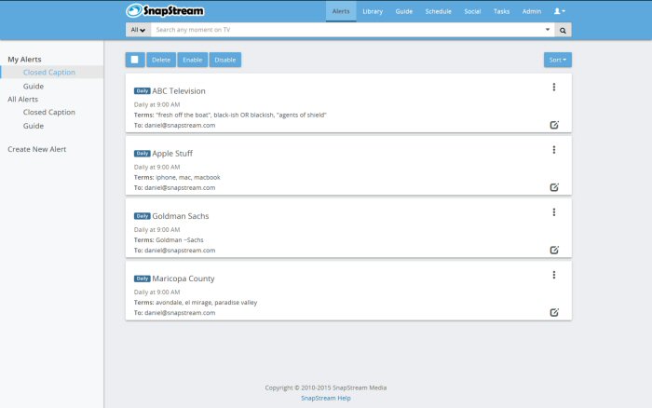
Task: Open the Goldman Sachs alert title
Action: [x=181, y=216]
